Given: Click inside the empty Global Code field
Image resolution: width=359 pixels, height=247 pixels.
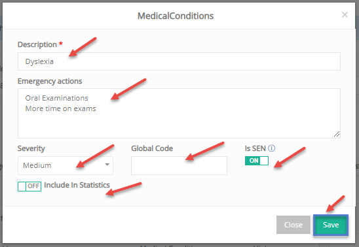Looking at the screenshot, I should point(179,165).
